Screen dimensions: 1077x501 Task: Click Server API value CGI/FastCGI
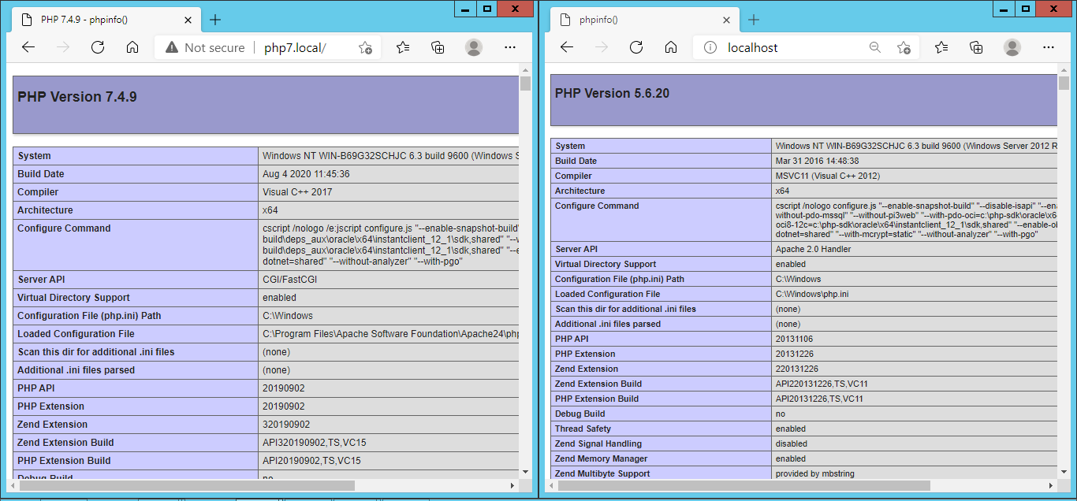click(x=290, y=280)
